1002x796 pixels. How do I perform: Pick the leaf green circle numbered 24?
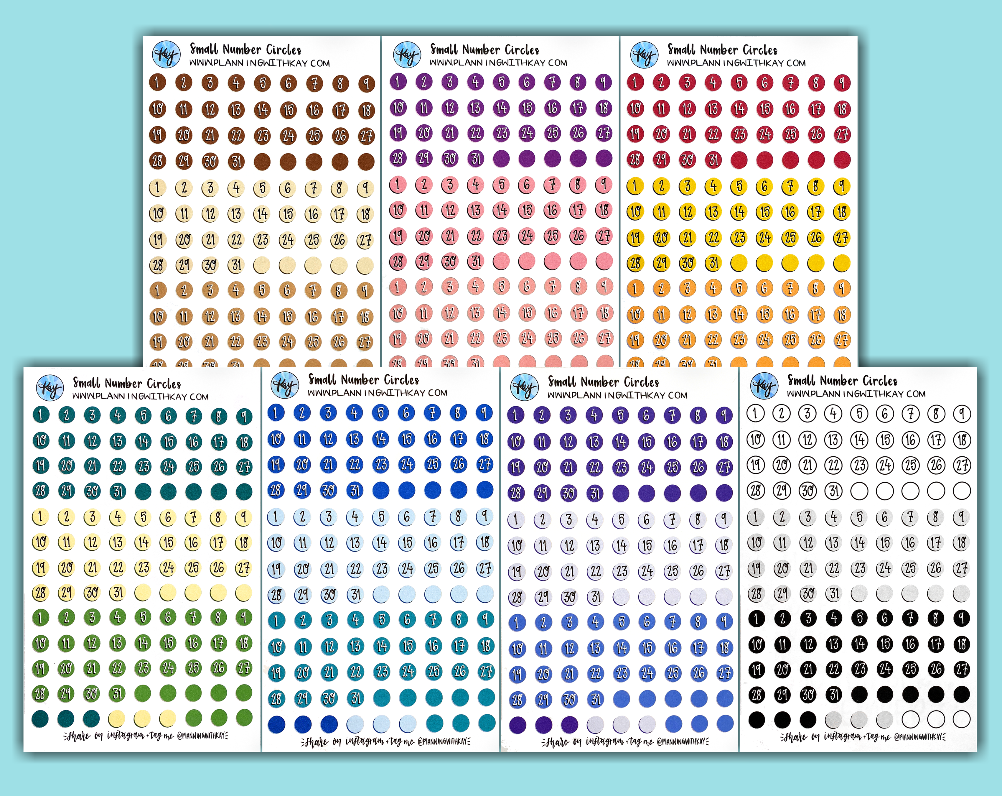tap(168, 668)
